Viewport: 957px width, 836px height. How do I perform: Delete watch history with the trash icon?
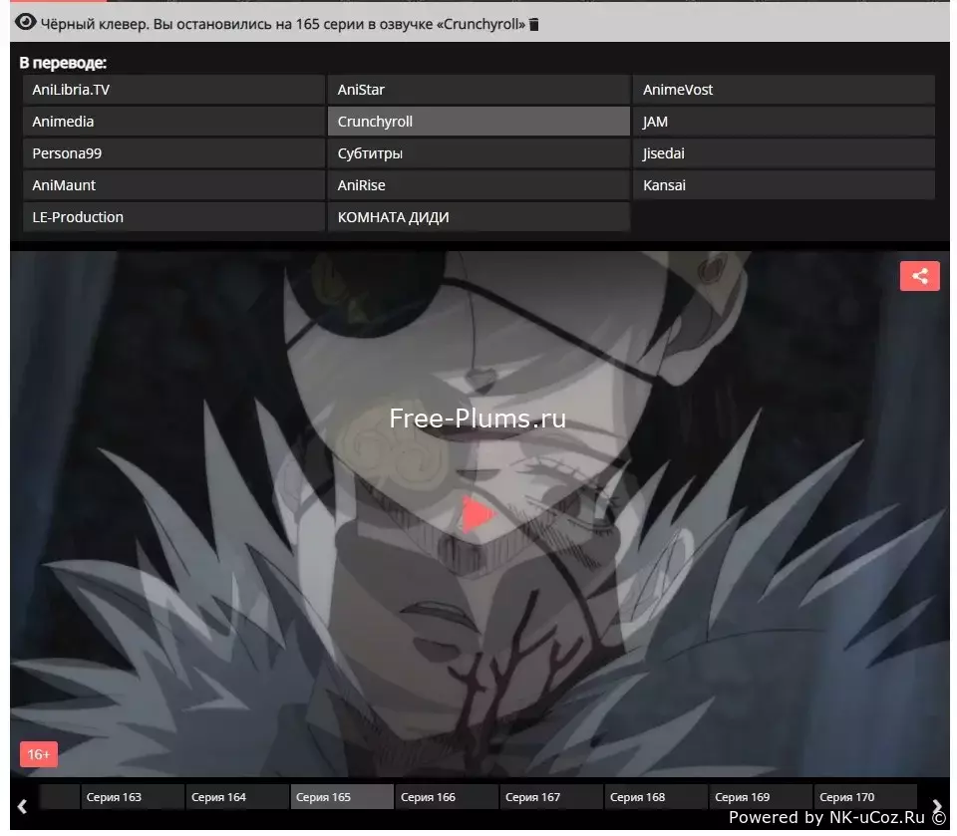click(534, 24)
